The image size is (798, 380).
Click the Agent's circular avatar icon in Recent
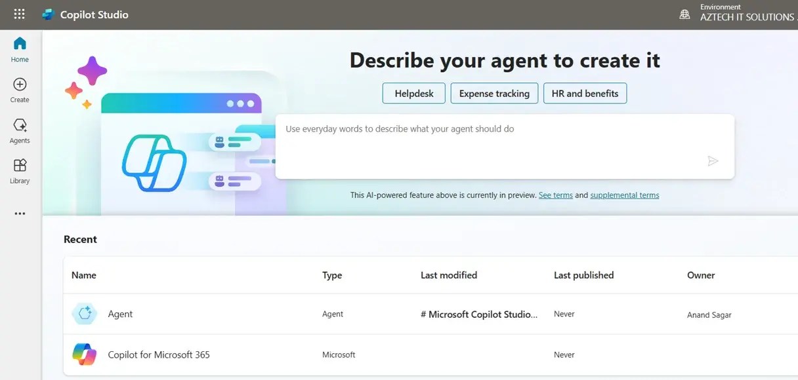84,313
